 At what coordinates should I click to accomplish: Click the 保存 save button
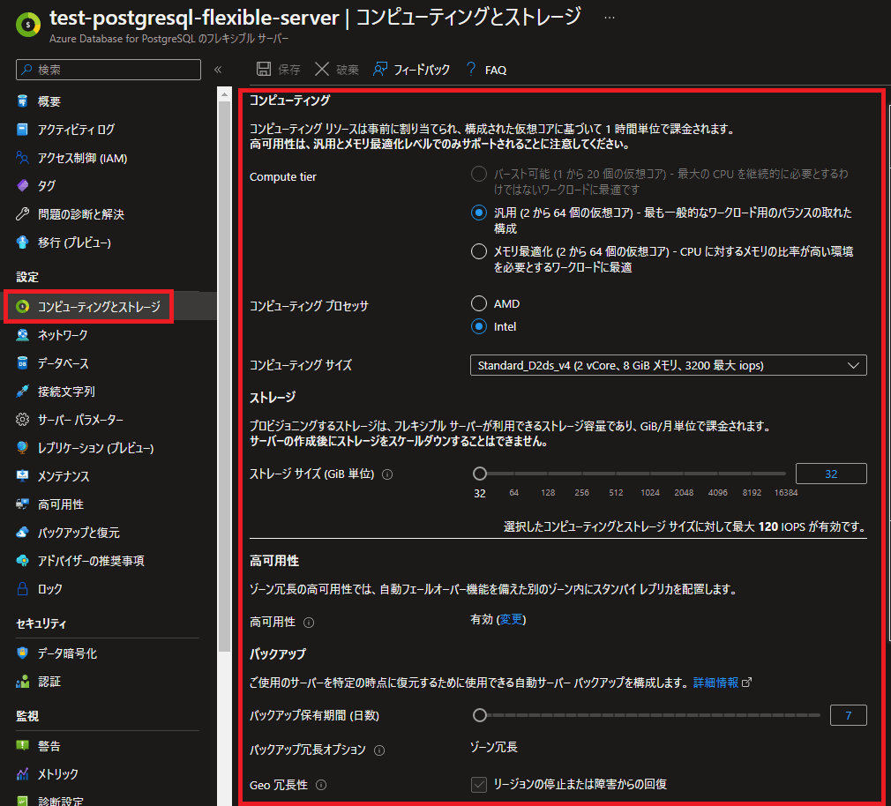pyautogui.click(x=278, y=70)
